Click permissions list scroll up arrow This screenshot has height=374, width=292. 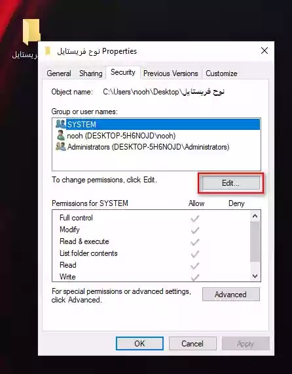(x=255, y=216)
